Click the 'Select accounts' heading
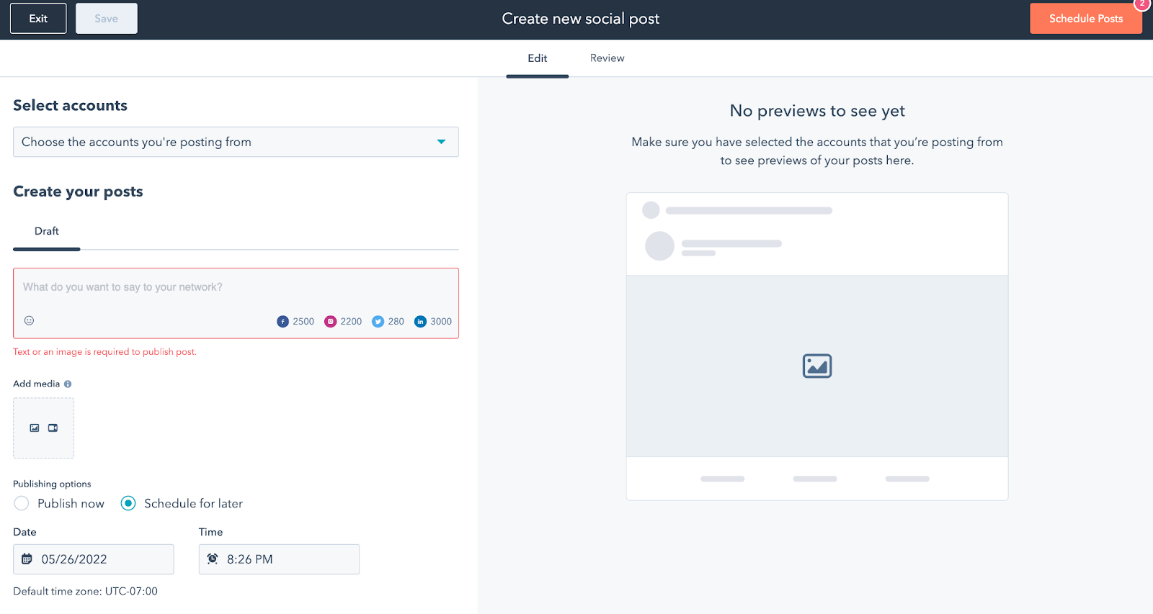The width and height of the screenshot is (1153, 614). [70, 105]
